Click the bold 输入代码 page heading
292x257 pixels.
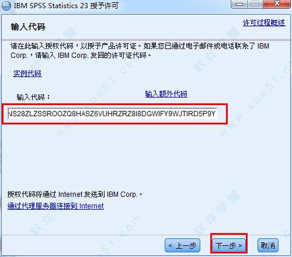(28, 27)
